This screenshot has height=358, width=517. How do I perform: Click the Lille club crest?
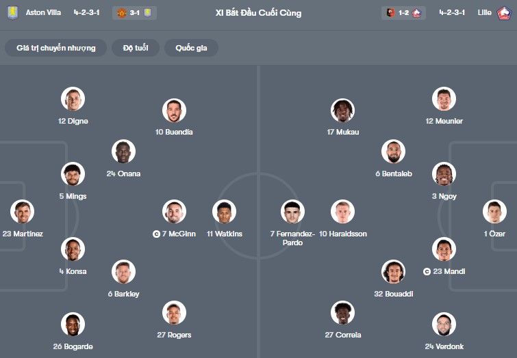pos(504,13)
